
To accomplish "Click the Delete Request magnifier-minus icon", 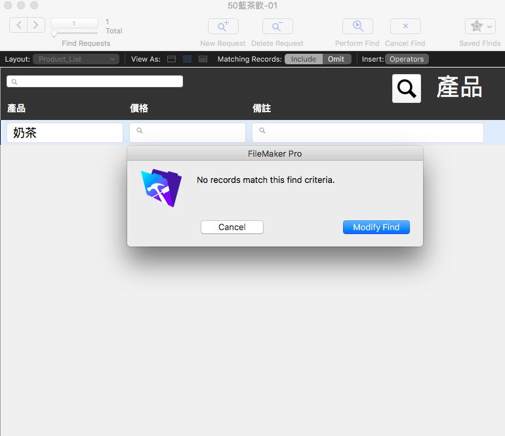I will click(x=277, y=26).
